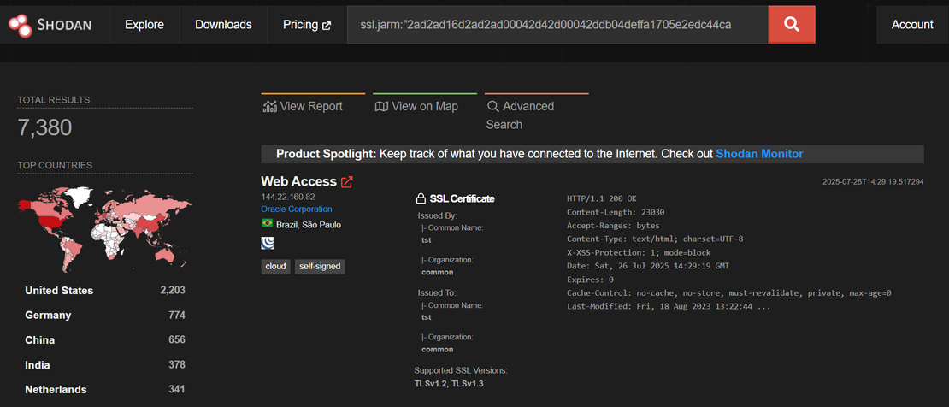Open external link icon beside Web Access

347,182
